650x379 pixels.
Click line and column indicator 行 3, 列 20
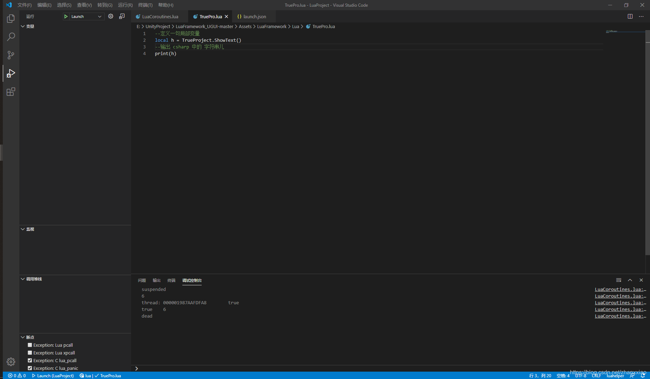540,375
